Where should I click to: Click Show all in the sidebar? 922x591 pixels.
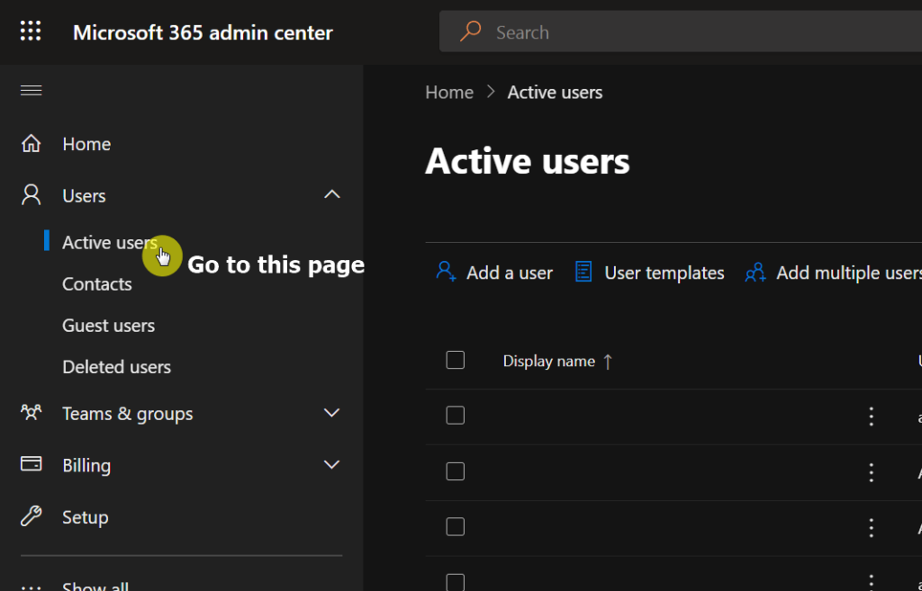click(95, 587)
